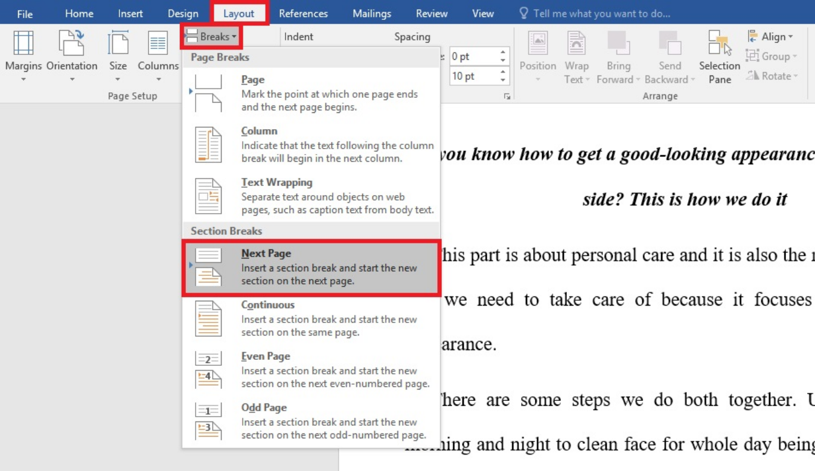Viewport: 815px width, 471px height.
Task: Click heading text 'side? This is how we do it'
Action: coord(685,199)
